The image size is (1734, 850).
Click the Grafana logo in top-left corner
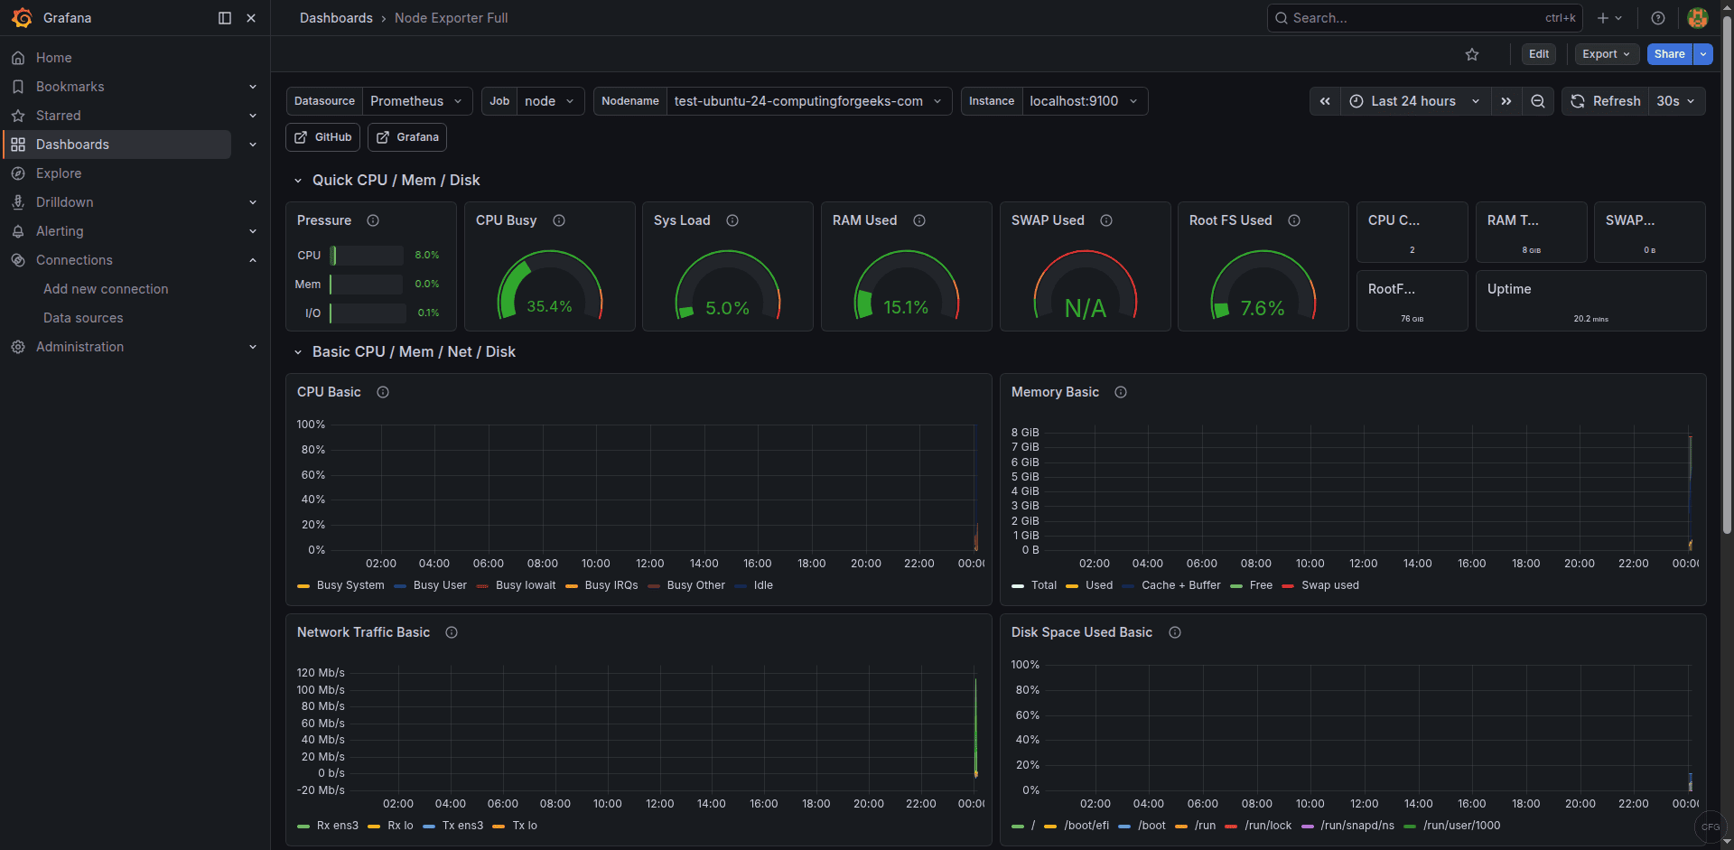(23, 17)
